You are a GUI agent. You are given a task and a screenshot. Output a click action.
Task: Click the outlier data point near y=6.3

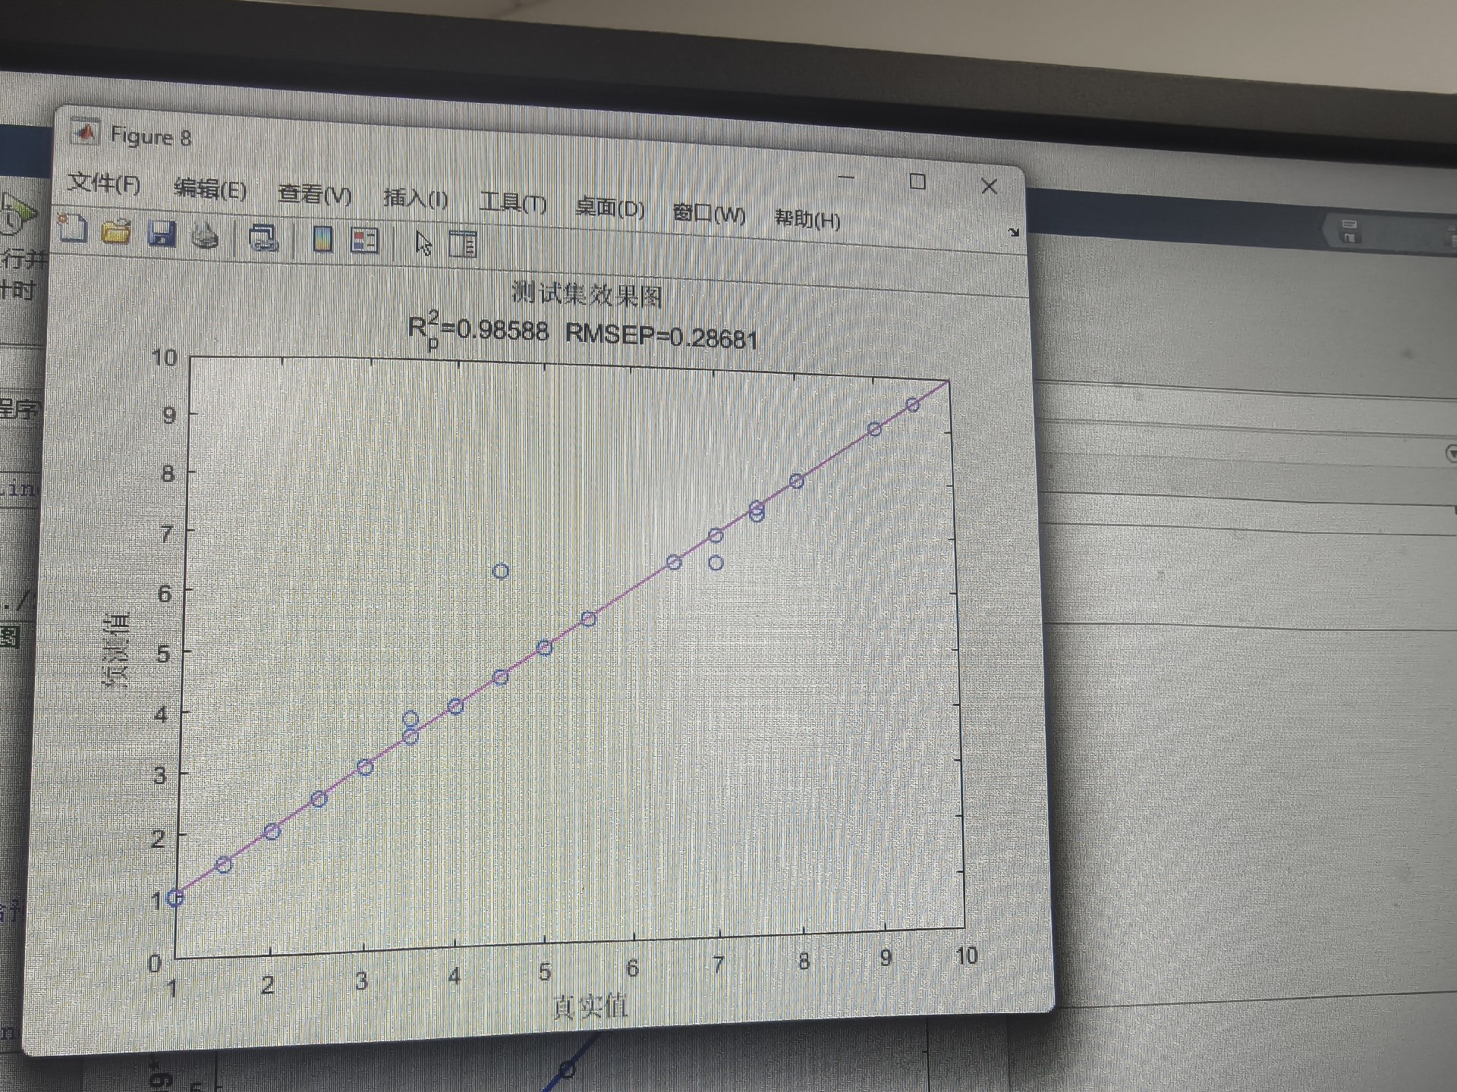(500, 571)
